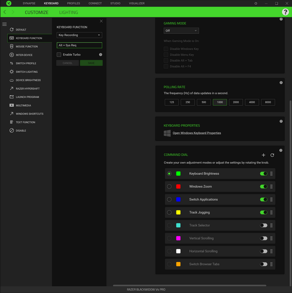The height and width of the screenshot is (293, 292).
Task: Open the settings gear in title bar
Action: (256, 3)
